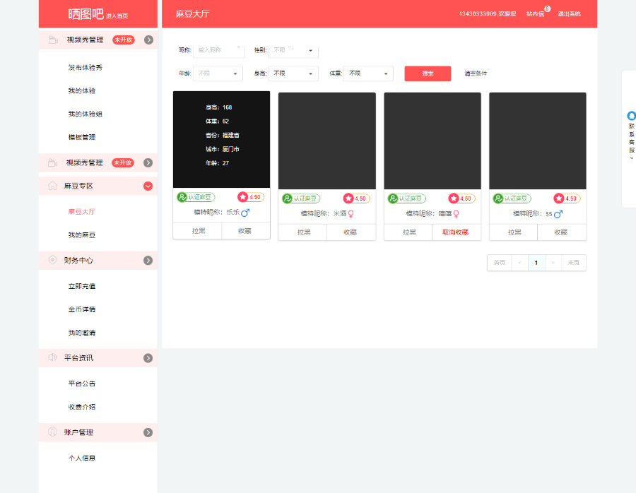Open the 年龄 dropdown
This screenshot has height=493, width=636.
pos(218,73)
